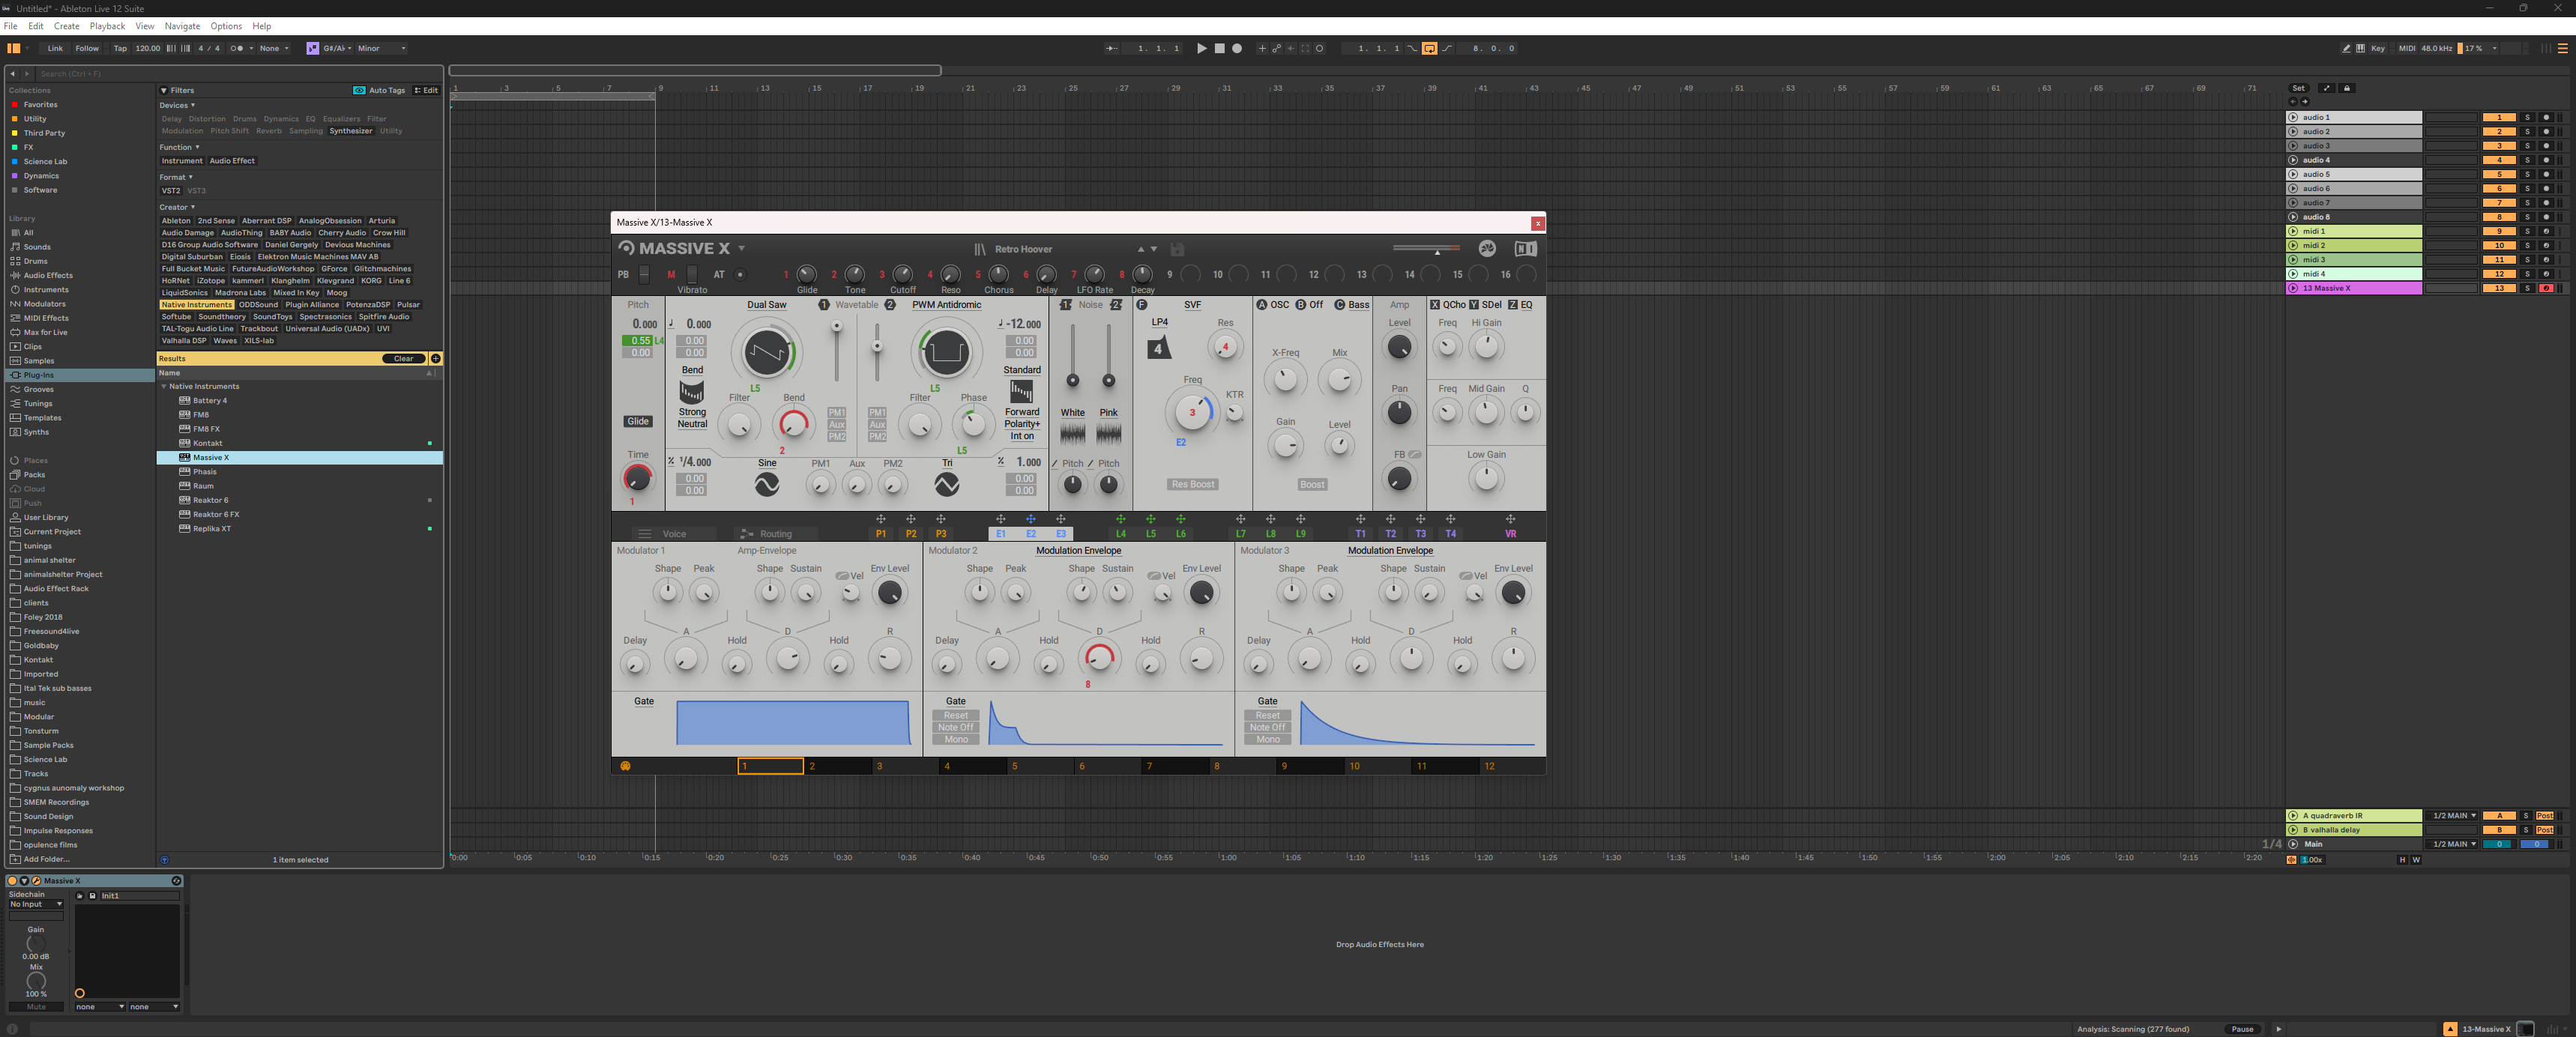Viewport: 2576px width, 1037px height.
Task: Switch to the Voice tab in Massive X
Action: 674,534
